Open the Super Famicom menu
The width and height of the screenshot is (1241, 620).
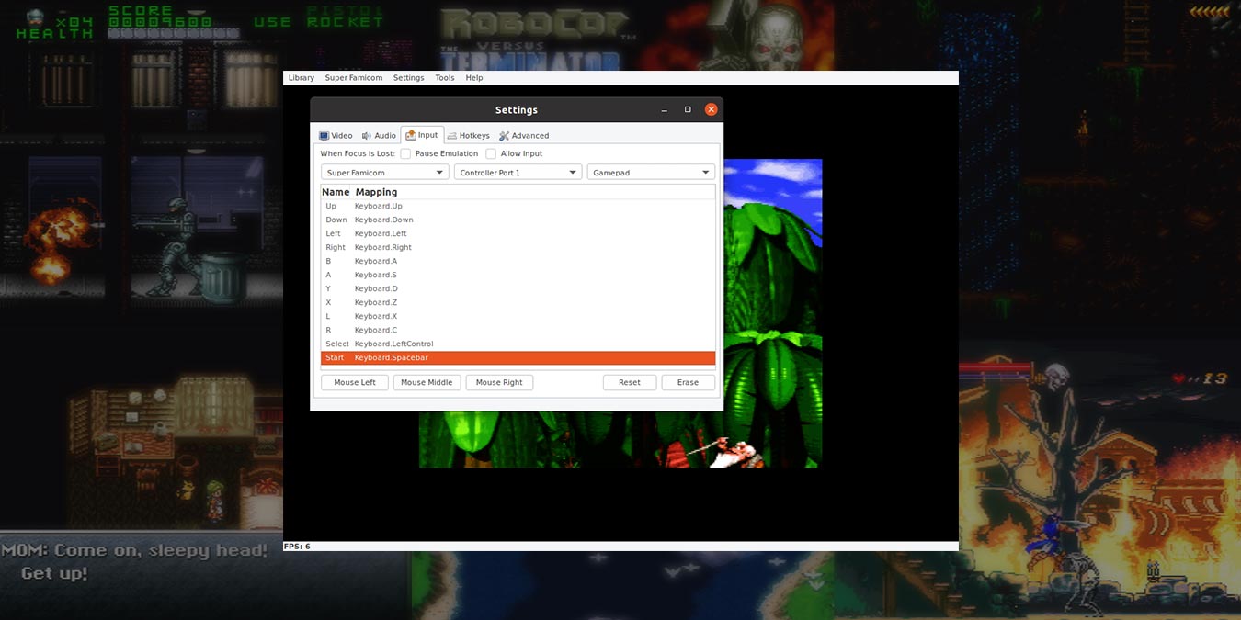tap(353, 77)
